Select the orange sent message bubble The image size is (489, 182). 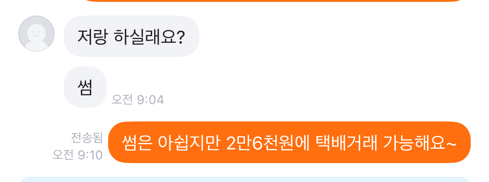(289, 142)
